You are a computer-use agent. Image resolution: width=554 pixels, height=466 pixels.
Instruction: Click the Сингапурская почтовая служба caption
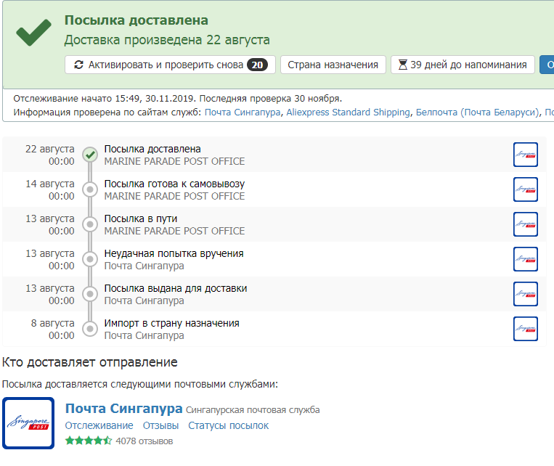pyautogui.click(x=253, y=410)
